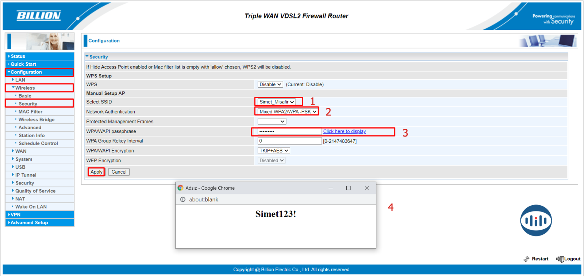Screen dimensions: 584x277
Task: Click the Logout icon
Action: coord(560,259)
